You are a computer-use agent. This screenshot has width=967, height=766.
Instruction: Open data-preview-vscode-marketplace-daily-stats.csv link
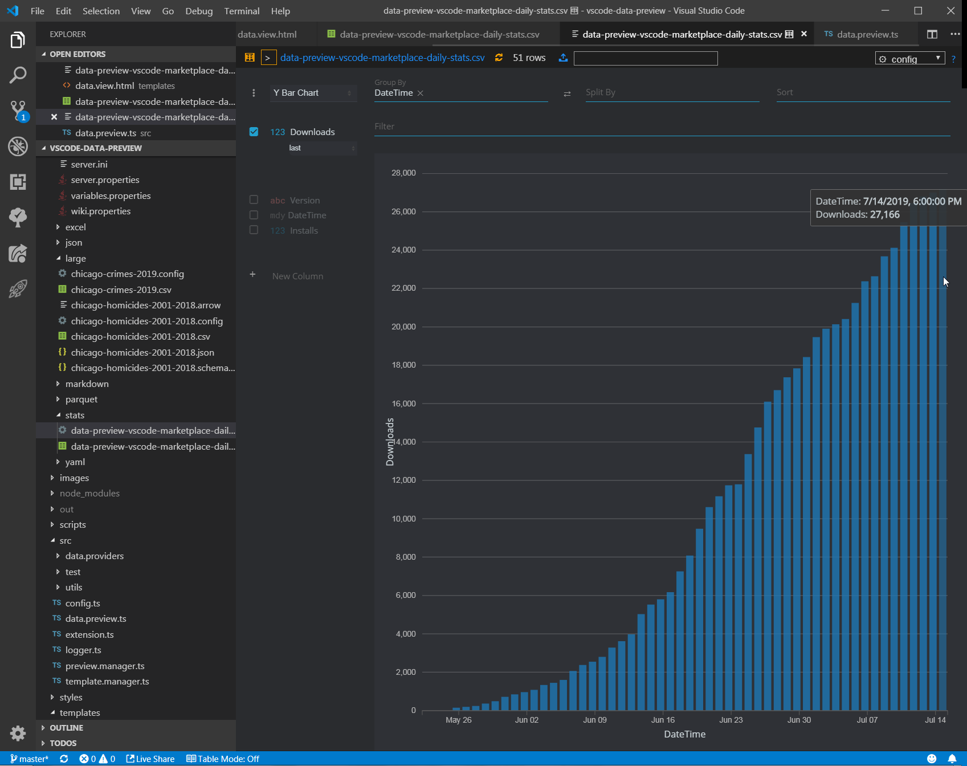click(382, 58)
